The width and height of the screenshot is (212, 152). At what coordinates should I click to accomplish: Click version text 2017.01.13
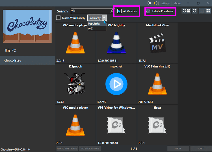click(x=146, y=102)
